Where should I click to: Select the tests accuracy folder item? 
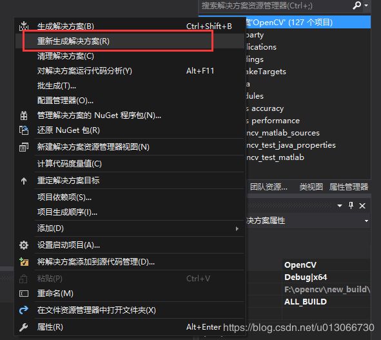pyautogui.click(x=264, y=108)
